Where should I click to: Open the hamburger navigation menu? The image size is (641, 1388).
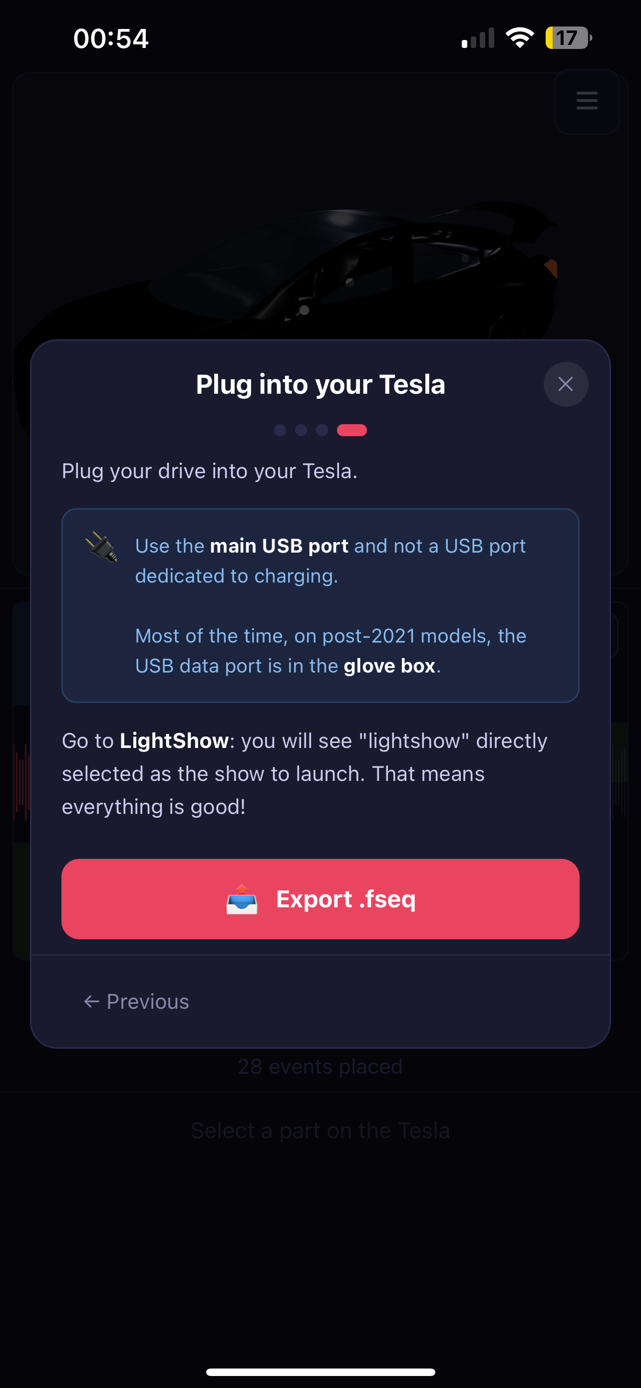587,101
